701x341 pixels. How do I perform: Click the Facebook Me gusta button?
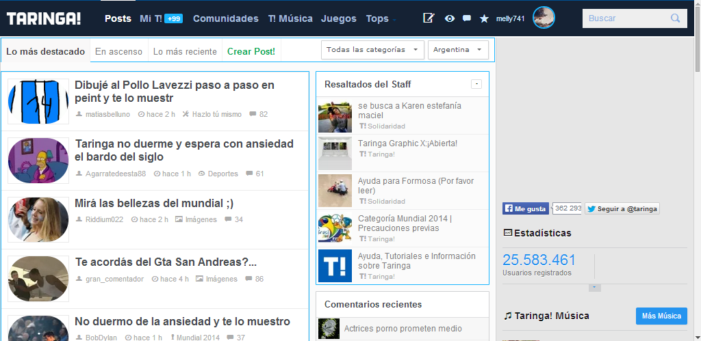(526, 208)
